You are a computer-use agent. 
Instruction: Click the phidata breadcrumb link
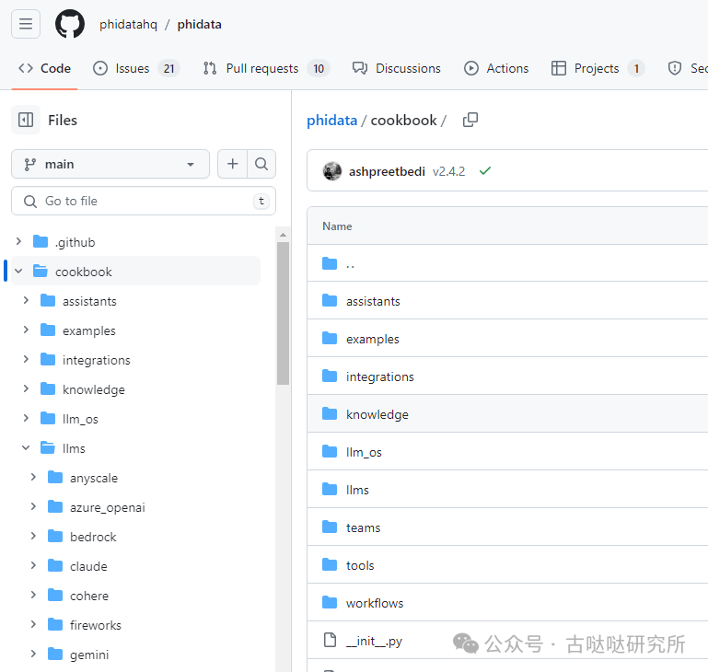(331, 121)
